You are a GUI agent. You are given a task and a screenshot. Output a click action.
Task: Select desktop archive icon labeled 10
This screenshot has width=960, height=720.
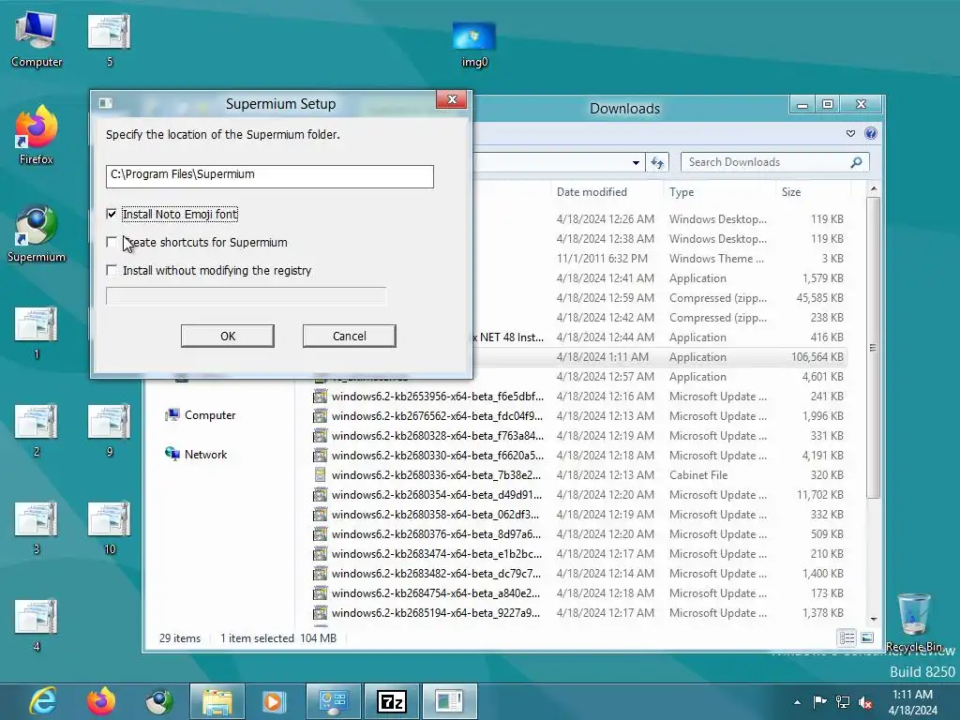(x=110, y=527)
